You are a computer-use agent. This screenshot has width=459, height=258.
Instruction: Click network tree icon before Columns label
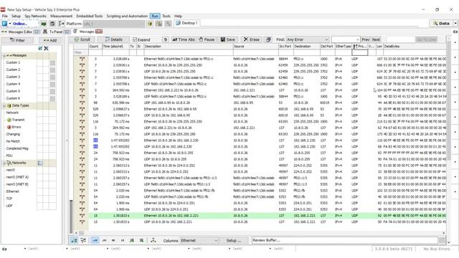click(x=153, y=241)
